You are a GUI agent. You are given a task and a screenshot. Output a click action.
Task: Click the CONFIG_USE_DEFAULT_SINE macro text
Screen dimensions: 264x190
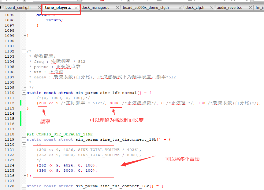point(65,134)
